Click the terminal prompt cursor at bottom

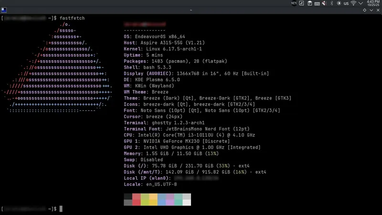[x=61, y=209]
